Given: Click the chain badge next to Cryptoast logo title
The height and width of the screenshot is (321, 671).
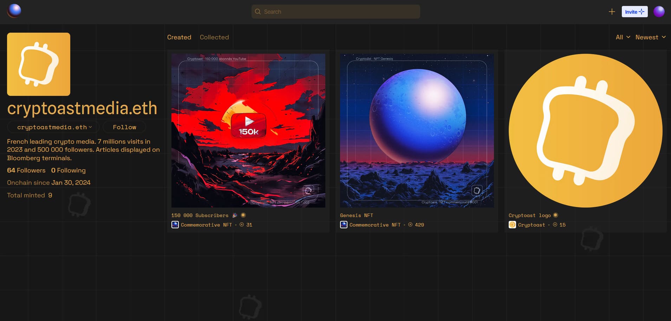Looking at the screenshot, I should 555,215.
